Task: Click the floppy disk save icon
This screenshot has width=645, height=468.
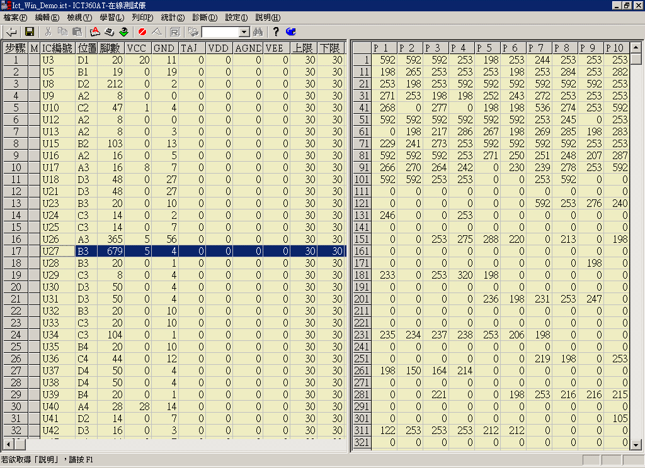Action: pos(29,31)
